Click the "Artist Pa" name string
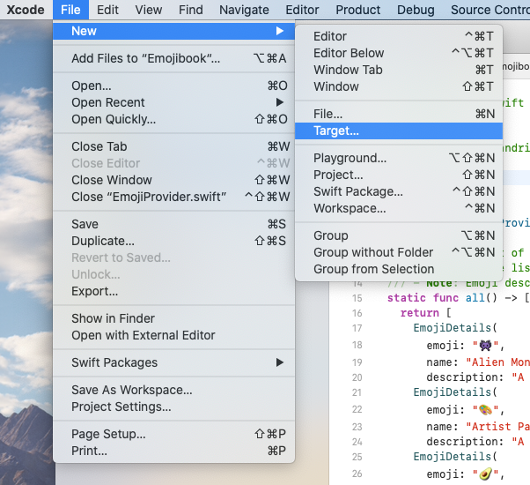The width and height of the screenshot is (530, 485). click(497, 427)
